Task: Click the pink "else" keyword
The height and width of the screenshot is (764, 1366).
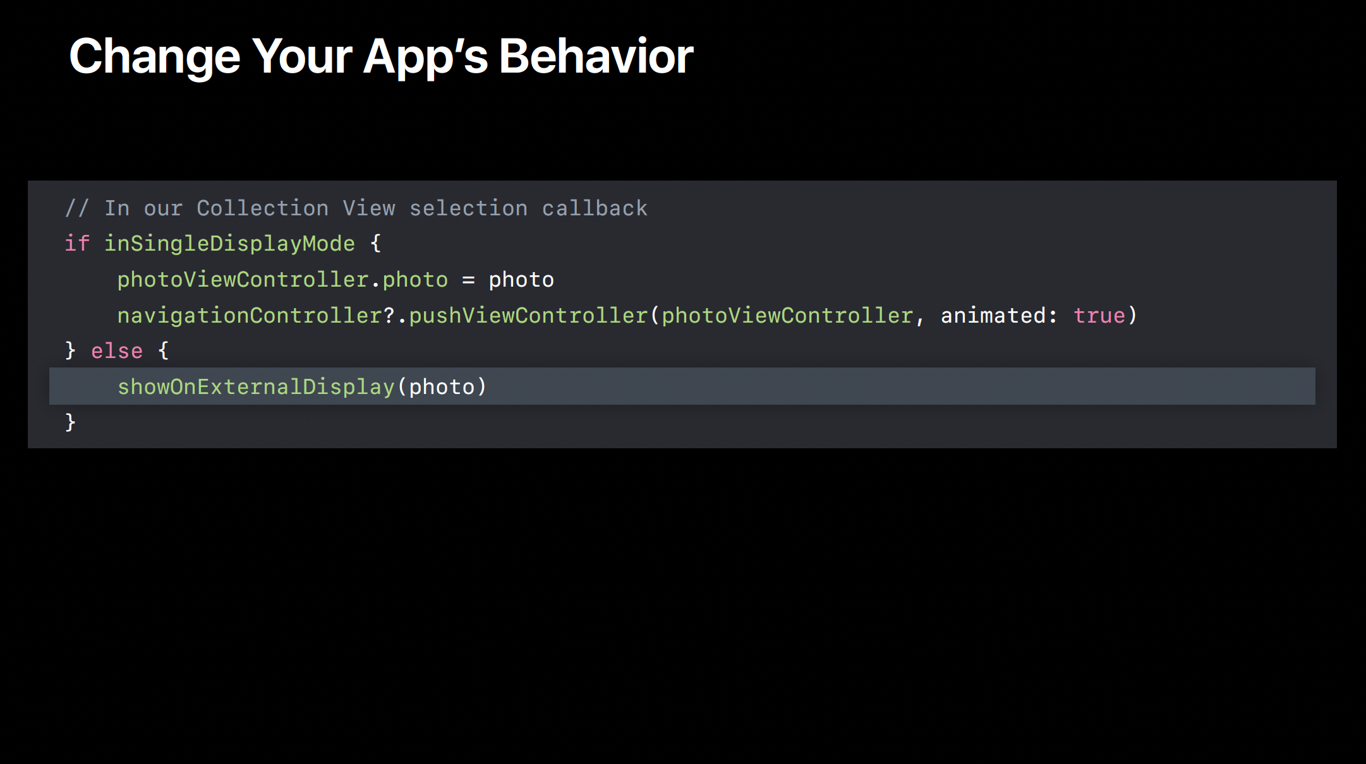Action: 117,351
